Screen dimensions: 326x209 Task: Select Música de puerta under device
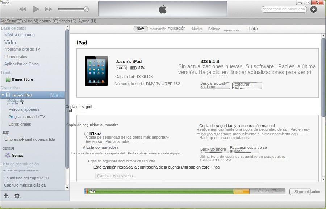pos(16,102)
